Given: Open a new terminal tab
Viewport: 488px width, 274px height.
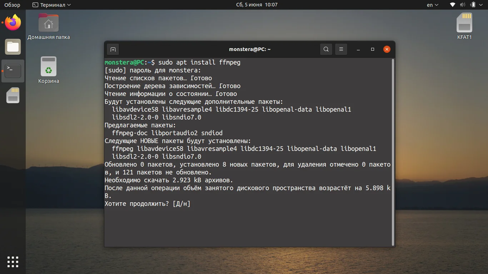Looking at the screenshot, I should (113, 49).
